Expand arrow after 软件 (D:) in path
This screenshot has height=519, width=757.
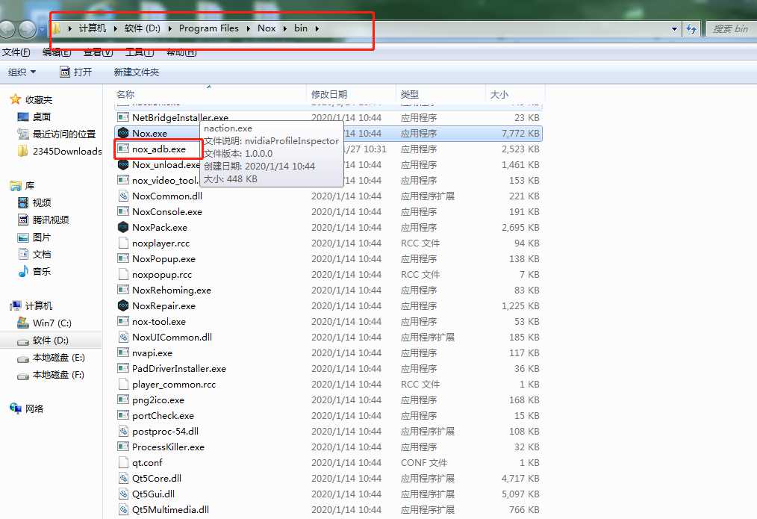coord(170,28)
